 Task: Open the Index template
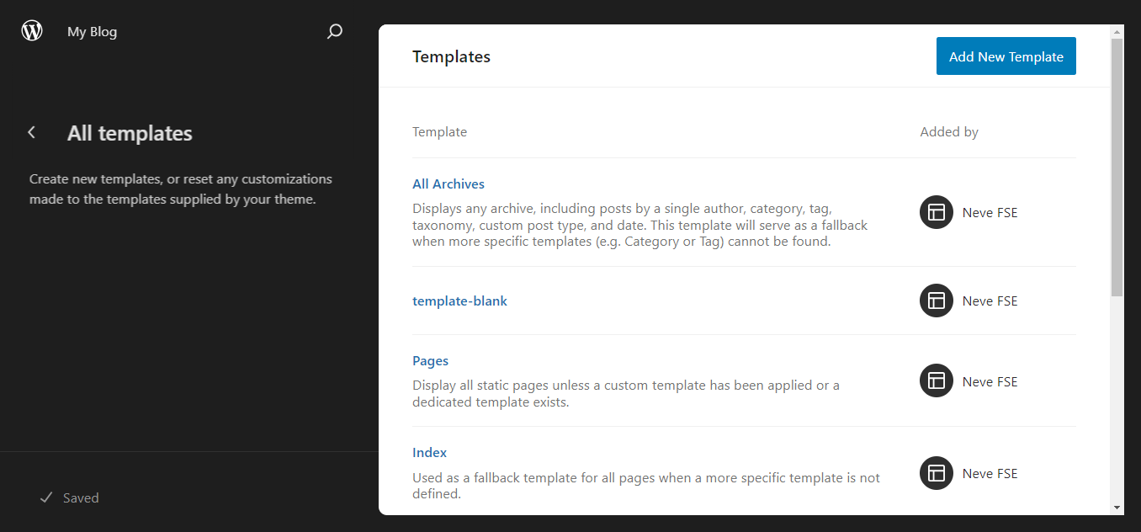[429, 452]
